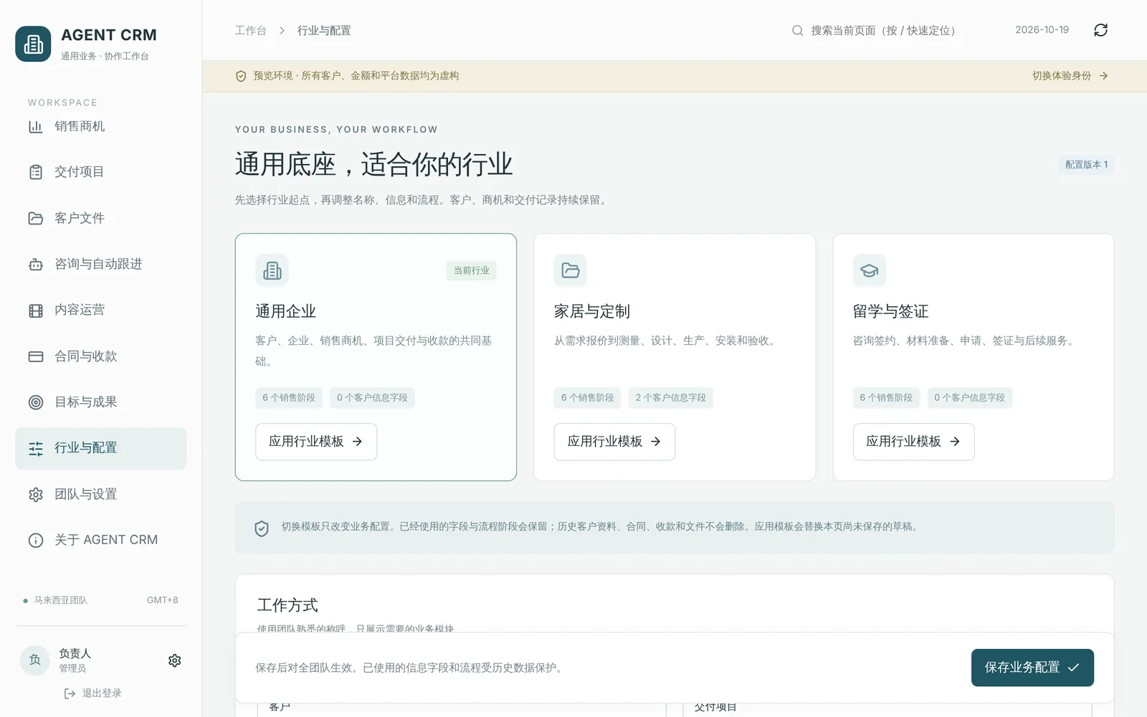Click the 2 个客户信息字段 tag
1147x717 pixels.
[x=670, y=398]
